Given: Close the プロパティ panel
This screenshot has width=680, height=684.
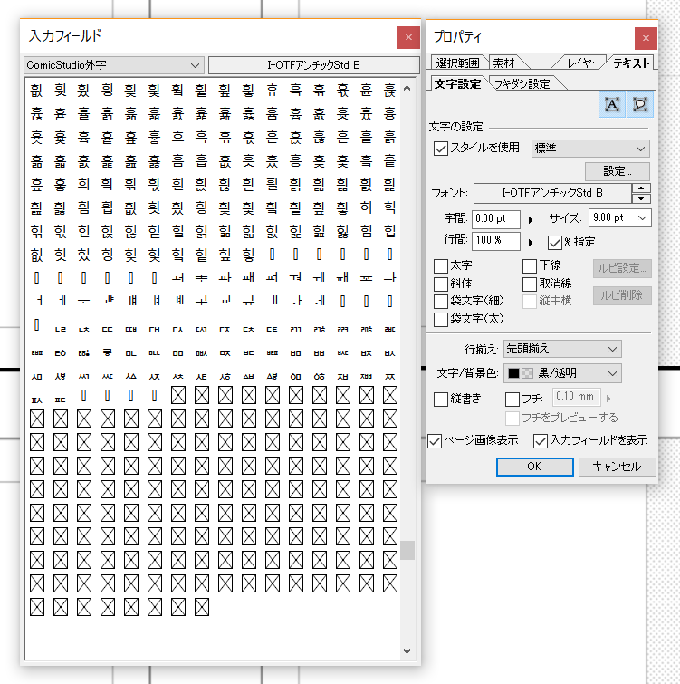Looking at the screenshot, I should pos(646,37).
